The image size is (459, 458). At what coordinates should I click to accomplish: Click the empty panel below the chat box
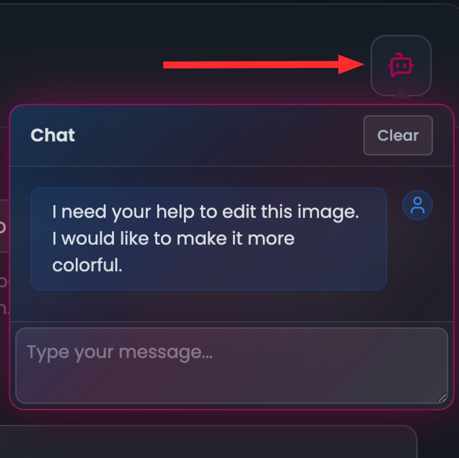(x=207, y=442)
